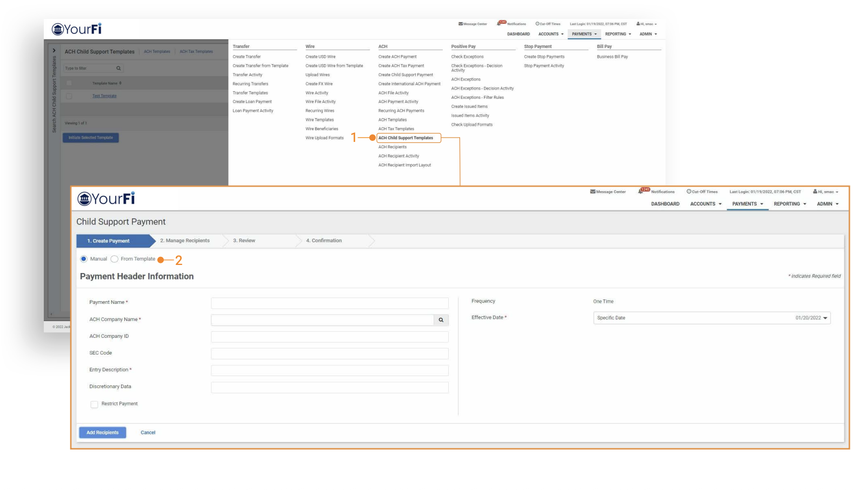
Task: Open Dashboard in front window navigation
Action: pos(665,204)
